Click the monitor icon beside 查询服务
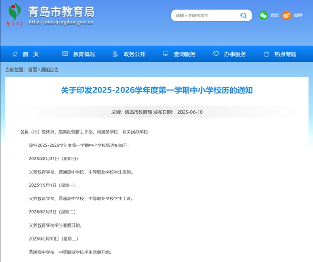 pos(165,54)
